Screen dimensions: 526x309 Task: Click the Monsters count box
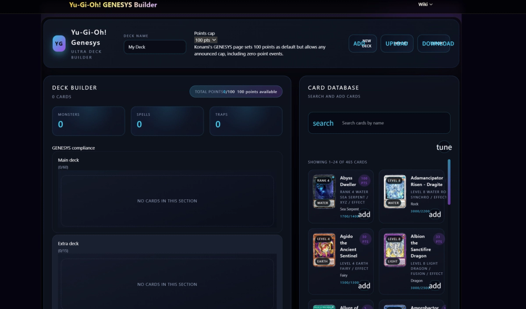88,121
